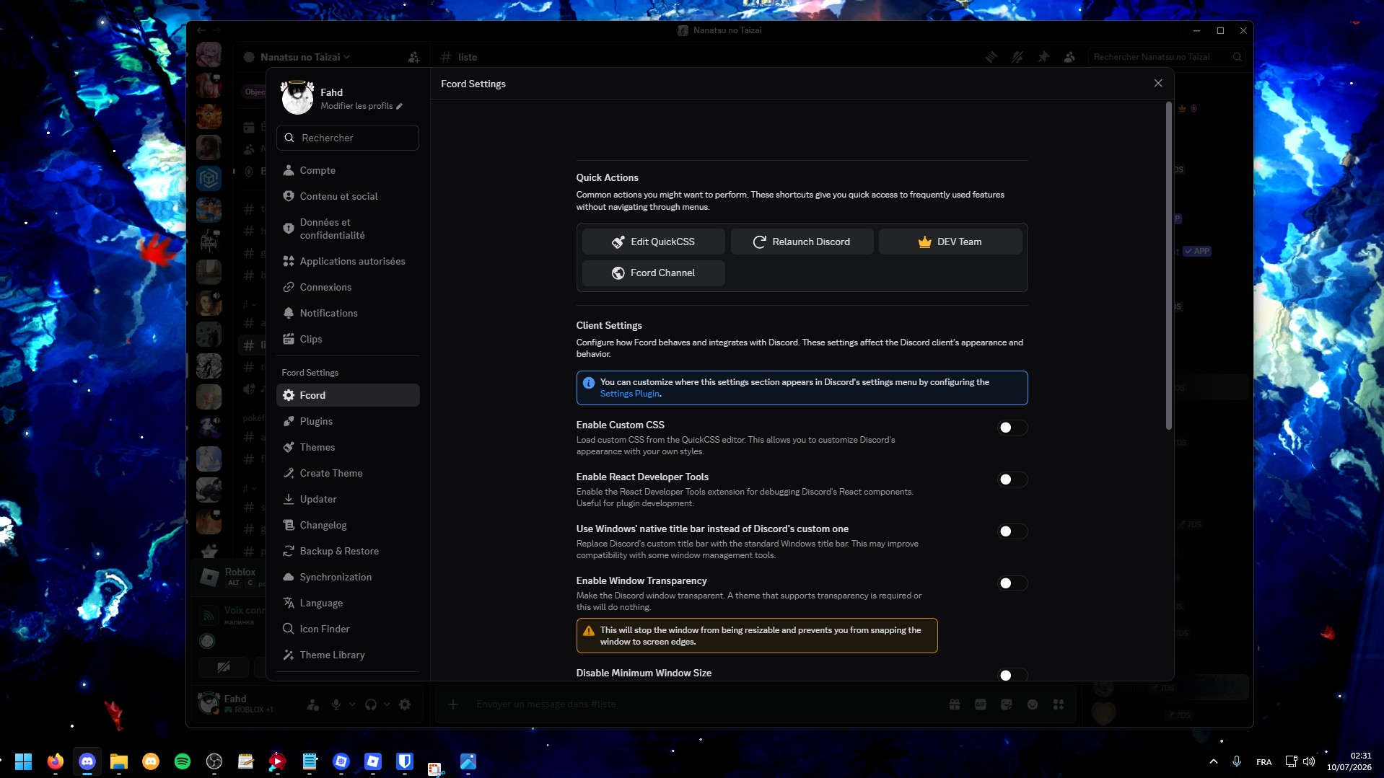Open Connexions settings
The height and width of the screenshot is (778, 1384).
tap(348, 287)
